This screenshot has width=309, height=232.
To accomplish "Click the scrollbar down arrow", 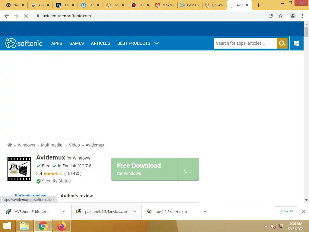I will click(x=306, y=200).
